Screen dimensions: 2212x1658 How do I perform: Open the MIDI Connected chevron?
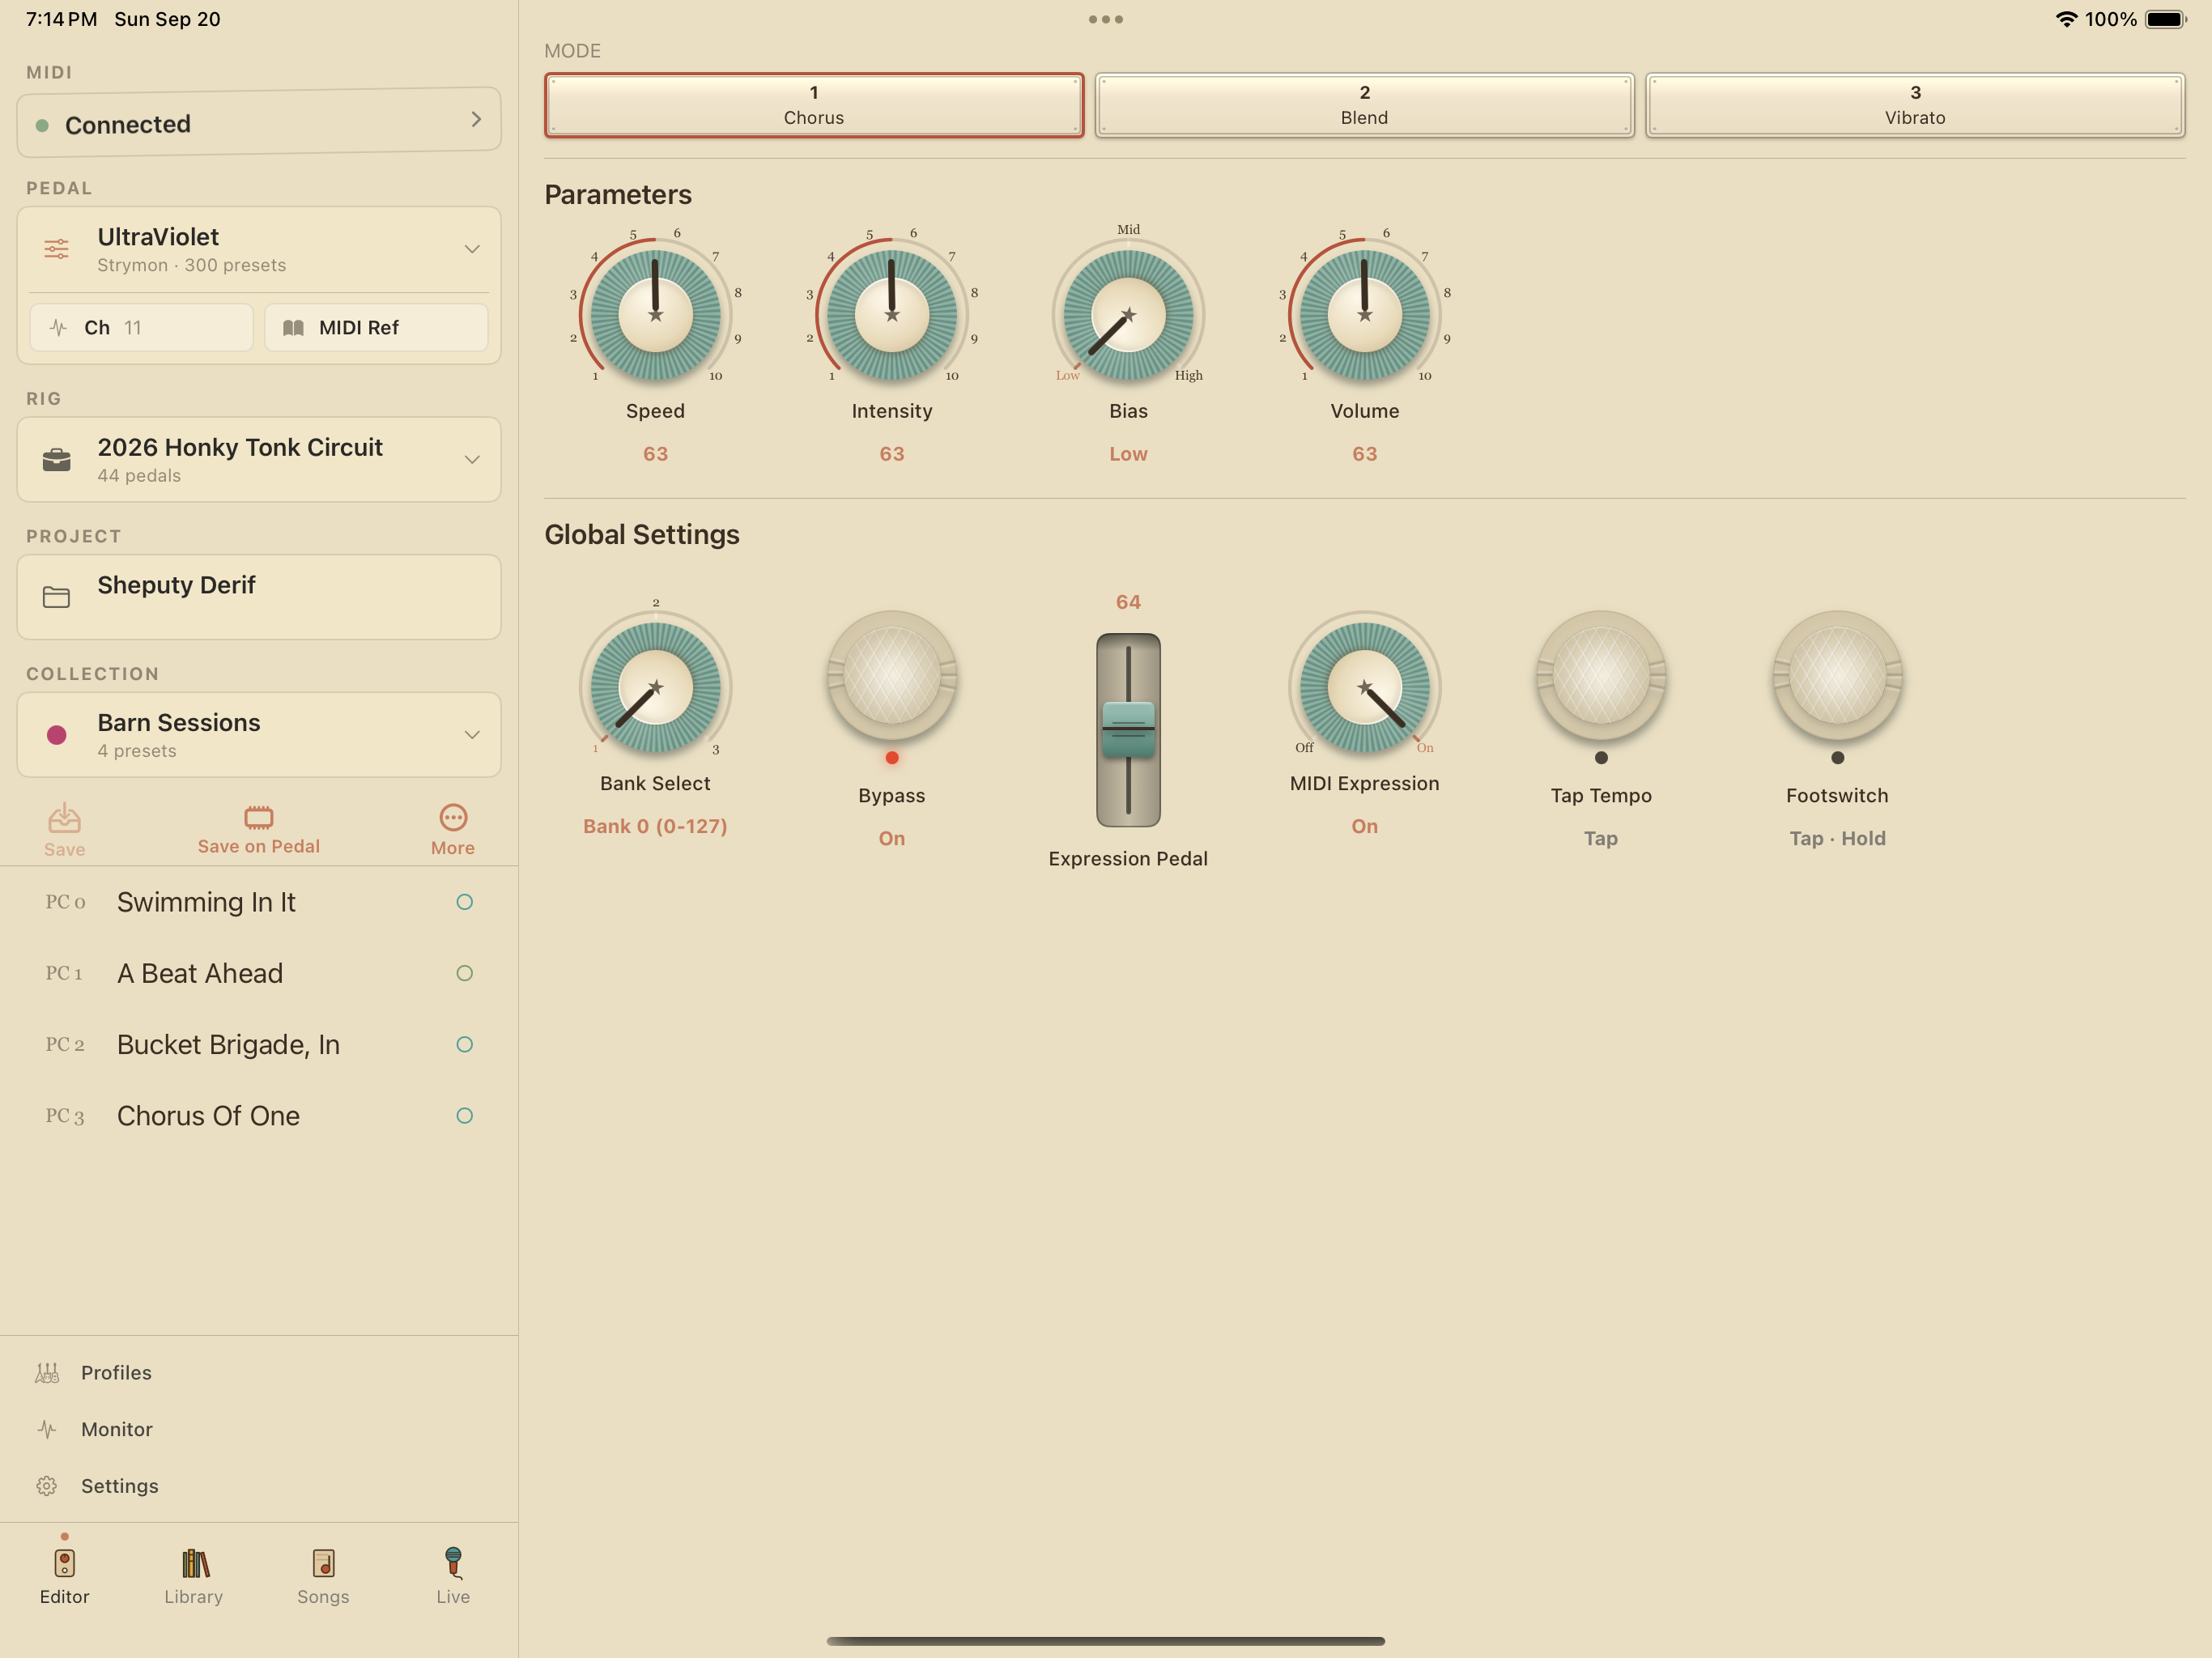476,119
